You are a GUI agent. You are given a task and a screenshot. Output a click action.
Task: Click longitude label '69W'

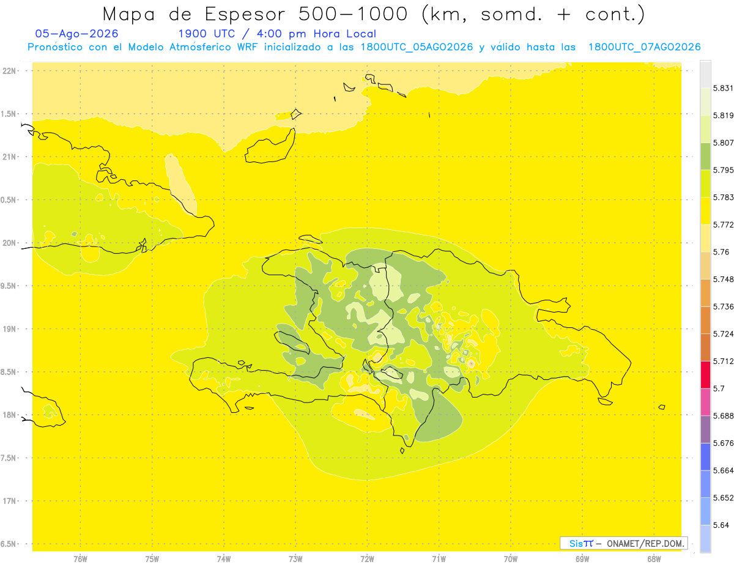point(582,558)
